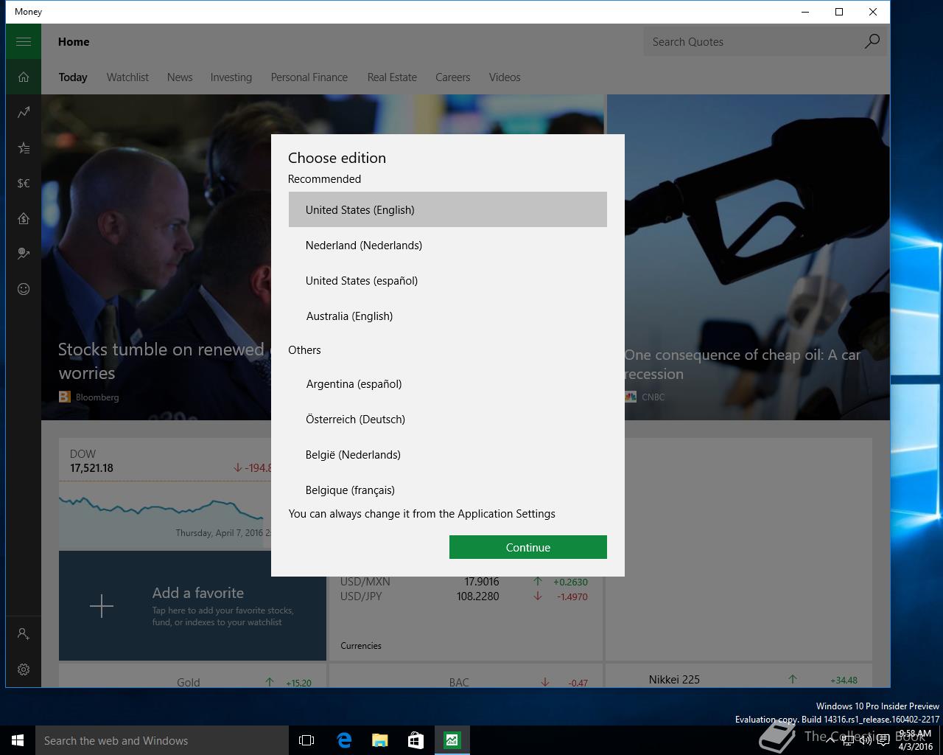The height and width of the screenshot is (755, 943).
Task: Click the plus icon to add favorite
Action: [102, 606]
